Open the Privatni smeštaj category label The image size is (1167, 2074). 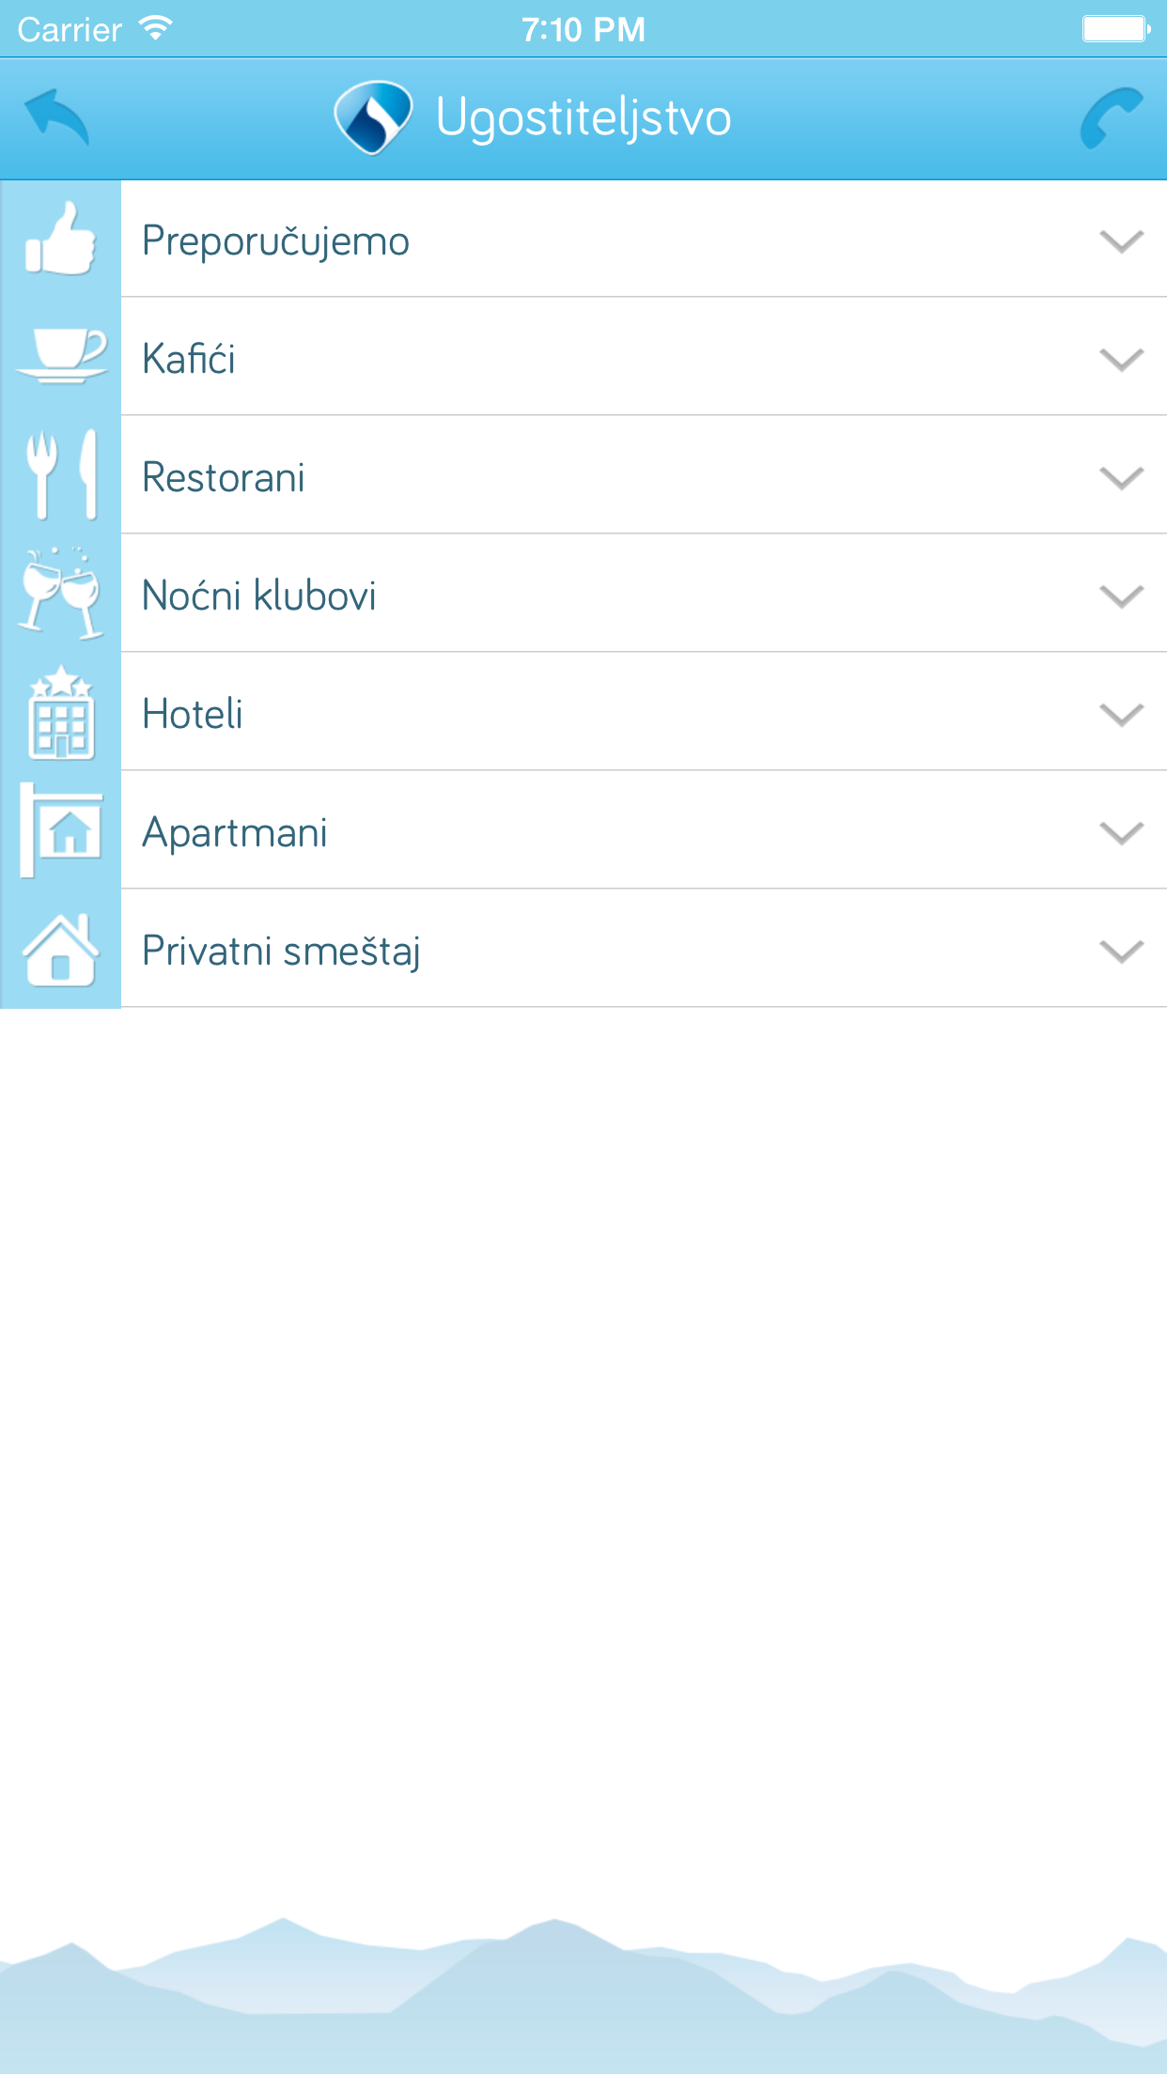tap(281, 951)
